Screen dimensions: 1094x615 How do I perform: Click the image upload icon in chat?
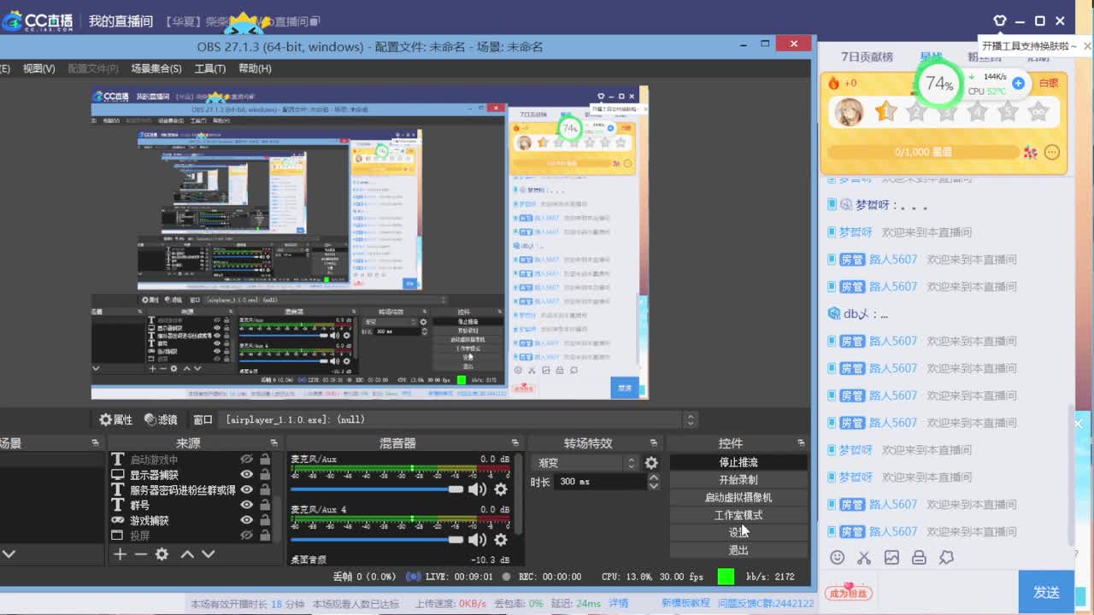[891, 557]
